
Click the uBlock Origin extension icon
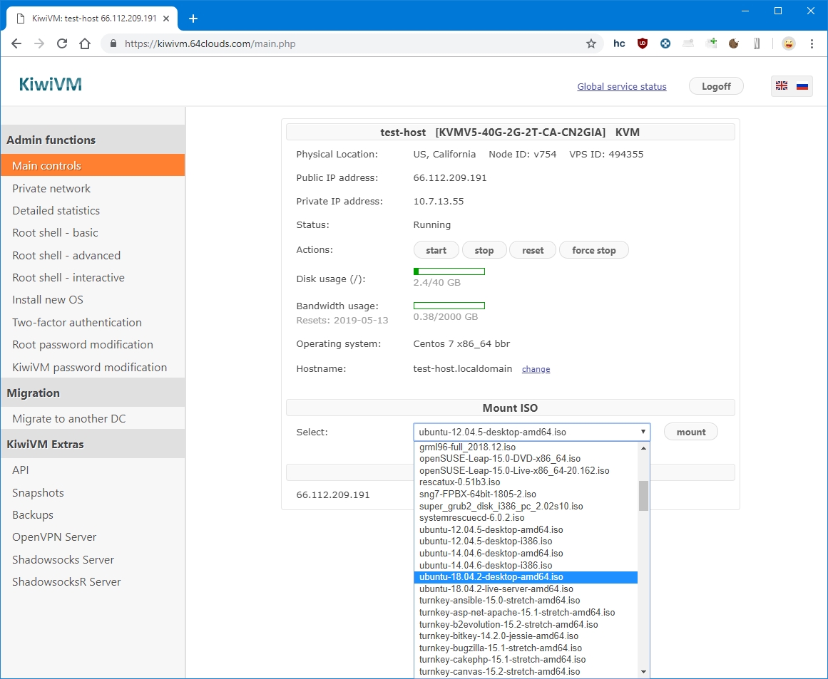[643, 43]
